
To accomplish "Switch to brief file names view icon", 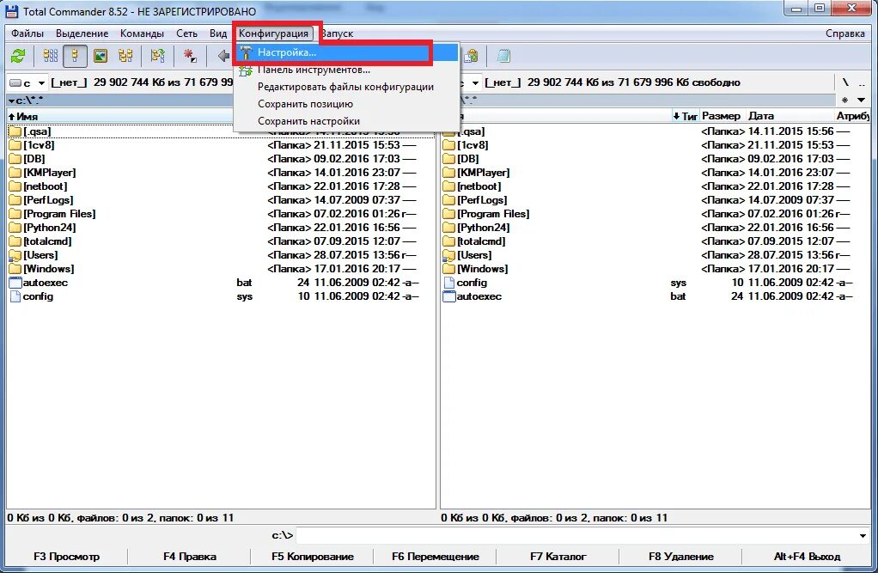I will coord(51,56).
